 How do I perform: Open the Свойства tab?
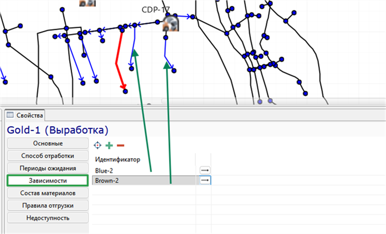[x=25, y=115]
